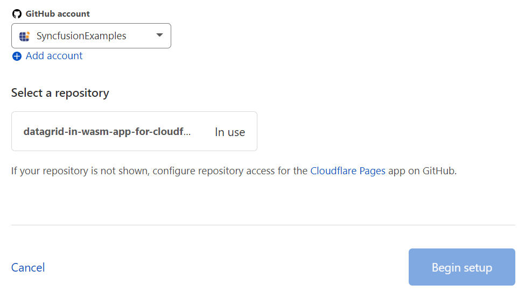
Task: Click the 'If your repository is not shown' text
Action: 81,171
